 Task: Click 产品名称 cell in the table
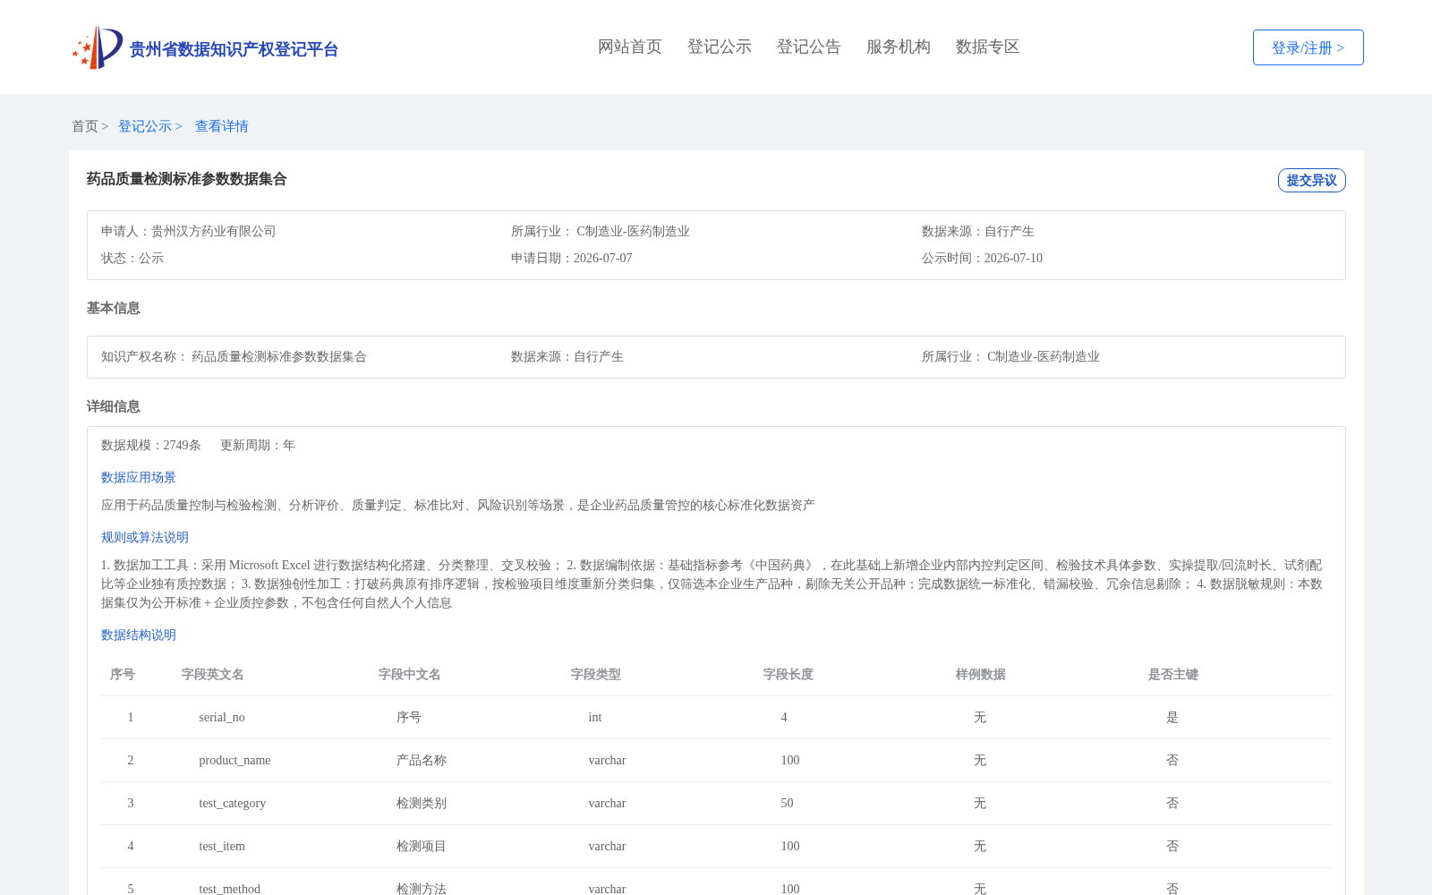[x=422, y=760]
